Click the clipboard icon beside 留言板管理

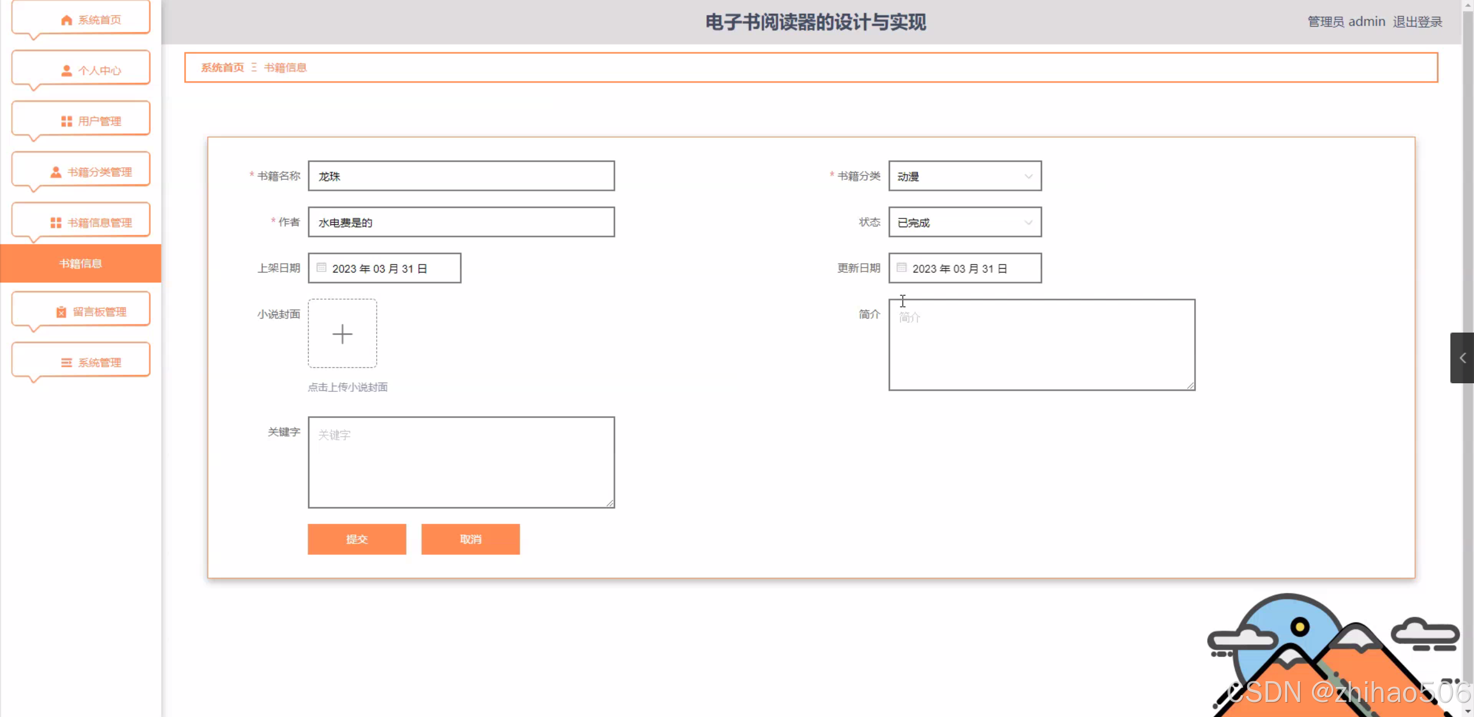[x=61, y=312]
